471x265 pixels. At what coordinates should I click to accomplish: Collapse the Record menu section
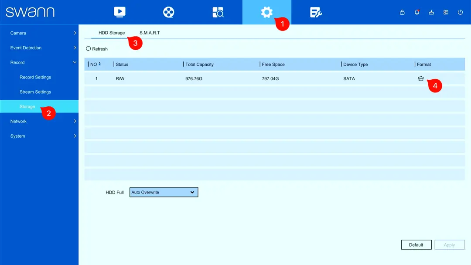(x=39, y=62)
